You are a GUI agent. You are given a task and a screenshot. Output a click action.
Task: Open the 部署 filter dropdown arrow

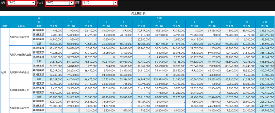pyautogui.click(x=115, y=3)
